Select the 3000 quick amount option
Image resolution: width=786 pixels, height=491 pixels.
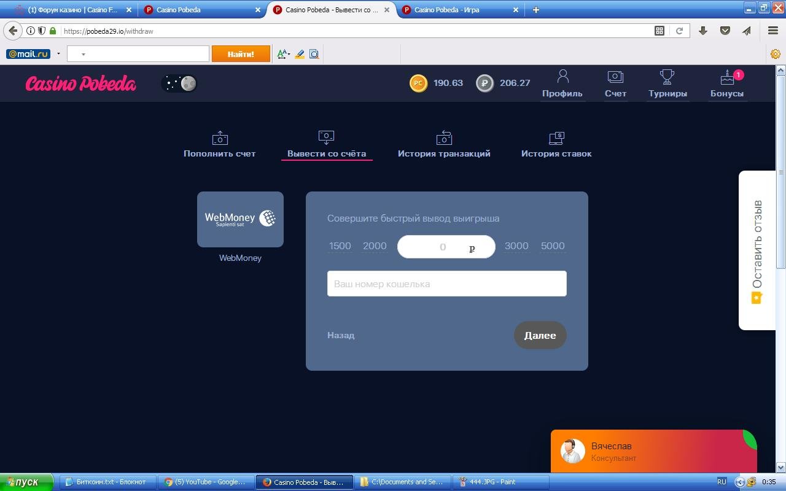(516, 246)
